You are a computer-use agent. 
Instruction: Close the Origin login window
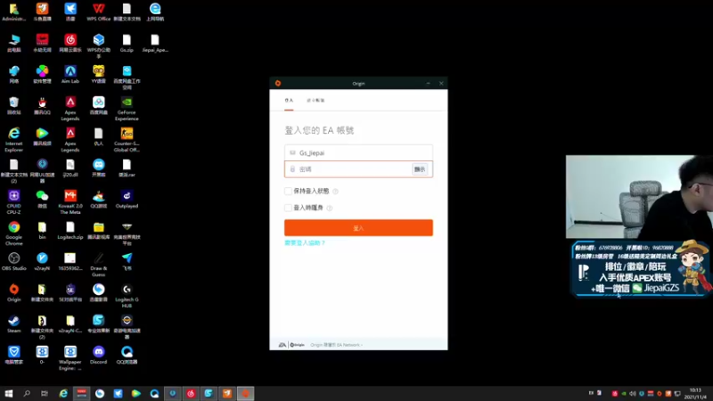click(x=441, y=83)
